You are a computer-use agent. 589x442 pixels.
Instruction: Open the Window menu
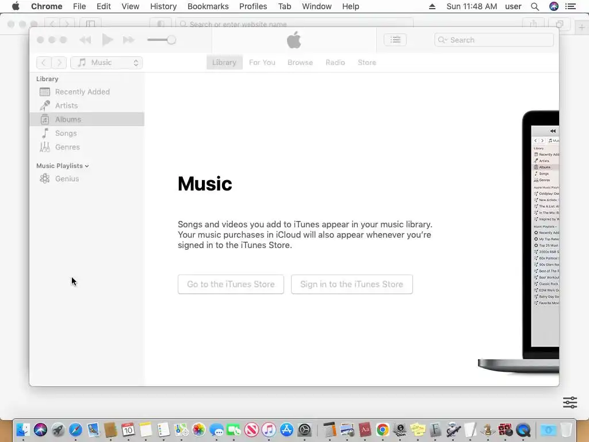coord(317,6)
